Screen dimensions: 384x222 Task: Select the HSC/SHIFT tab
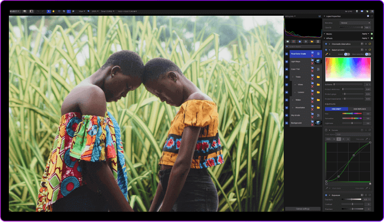(337, 109)
